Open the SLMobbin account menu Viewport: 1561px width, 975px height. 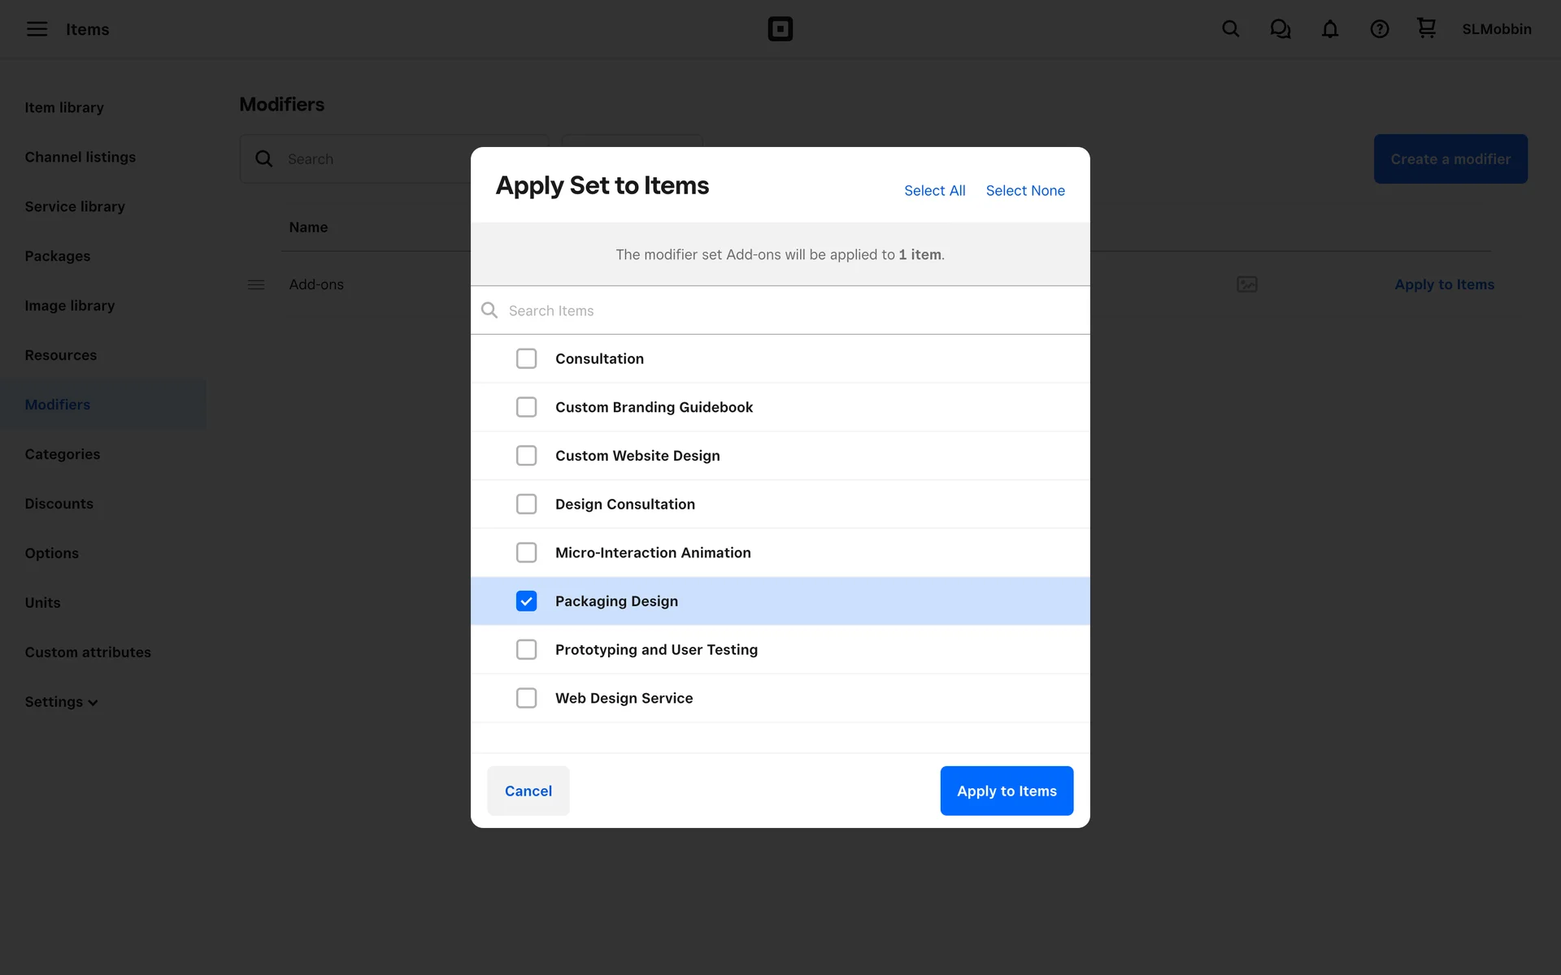[1496, 29]
